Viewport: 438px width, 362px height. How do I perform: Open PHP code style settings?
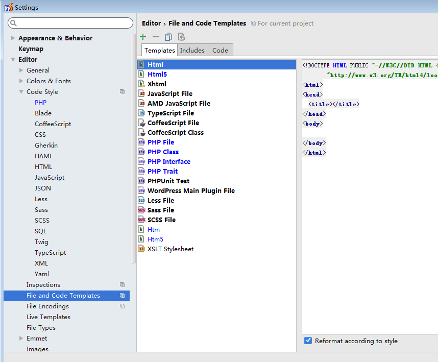point(40,103)
